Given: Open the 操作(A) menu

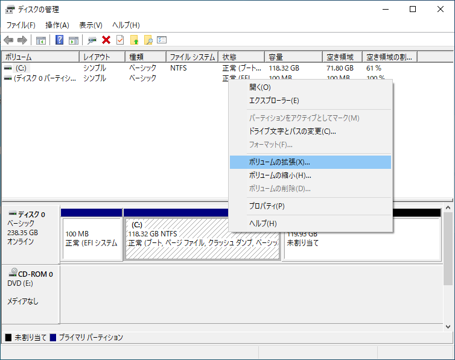Looking at the screenshot, I should click(x=57, y=25).
